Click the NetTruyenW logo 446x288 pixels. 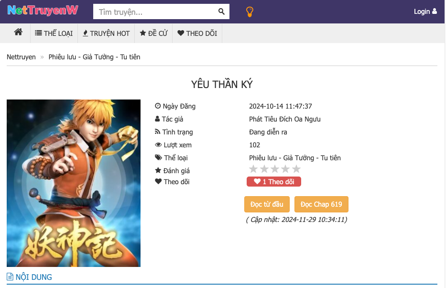pos(43,11)
